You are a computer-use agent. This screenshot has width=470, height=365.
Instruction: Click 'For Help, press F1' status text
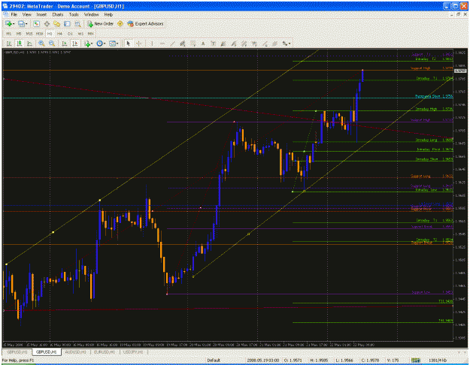point(18,360)
